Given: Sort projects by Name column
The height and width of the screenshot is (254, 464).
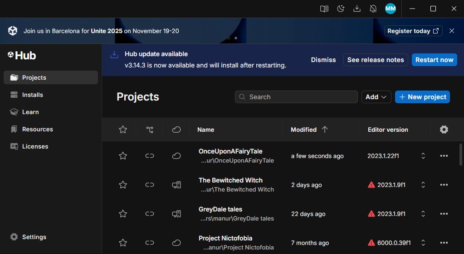Looking at the screenshot, I should tap(205, 129).
